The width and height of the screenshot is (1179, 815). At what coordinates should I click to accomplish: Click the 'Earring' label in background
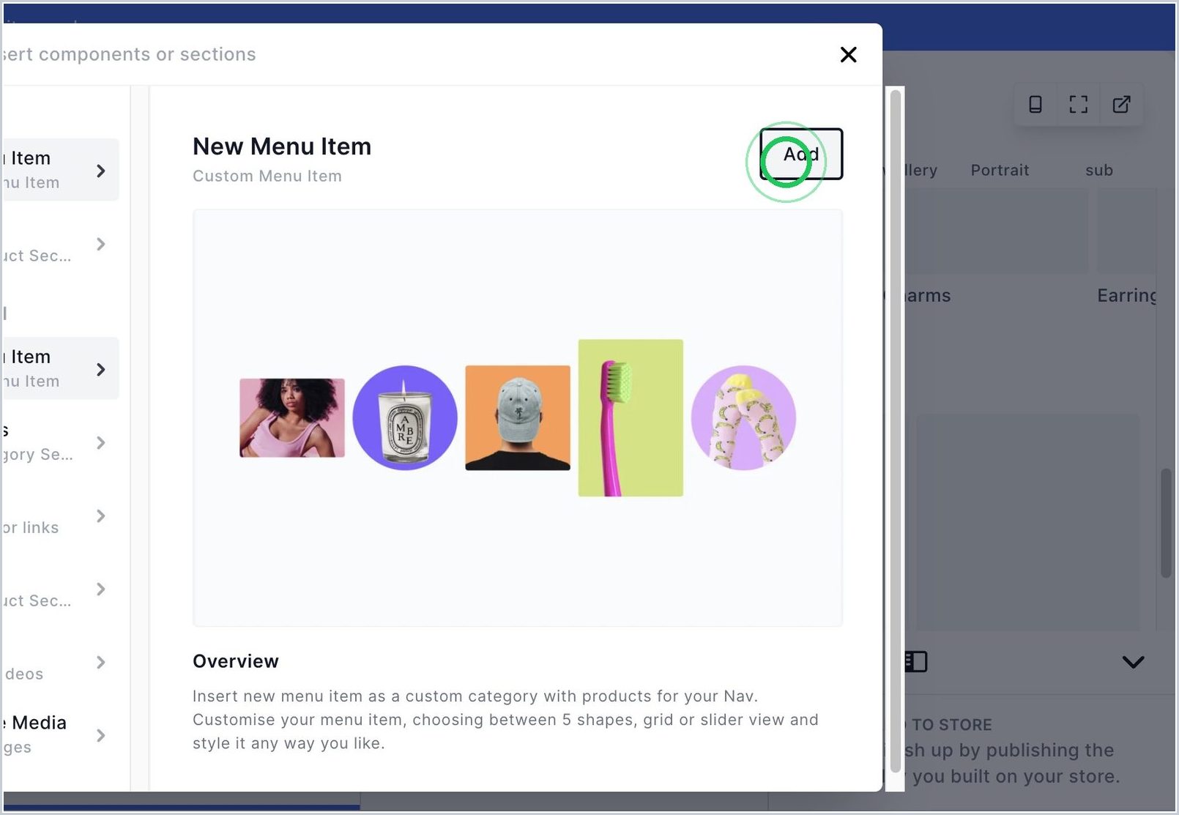coord(1127,295)
